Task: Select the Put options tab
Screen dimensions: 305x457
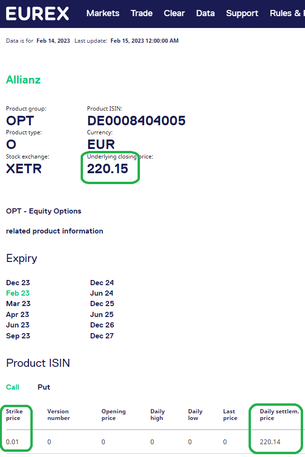Action: coord(44,387)
